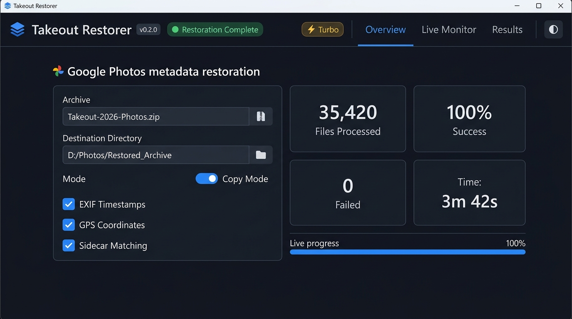Minimize the Takeout Restorer window
Screen dimensions: 572x319
click(x=517, y=6)
